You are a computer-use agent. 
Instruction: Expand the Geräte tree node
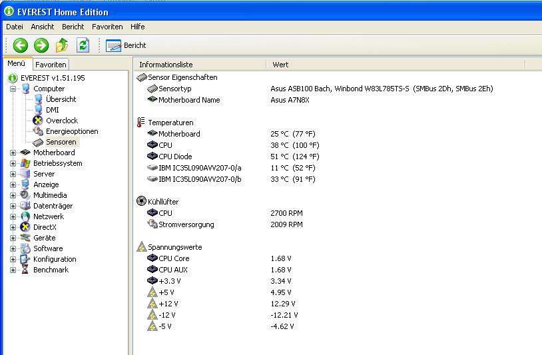click(13, 238)
